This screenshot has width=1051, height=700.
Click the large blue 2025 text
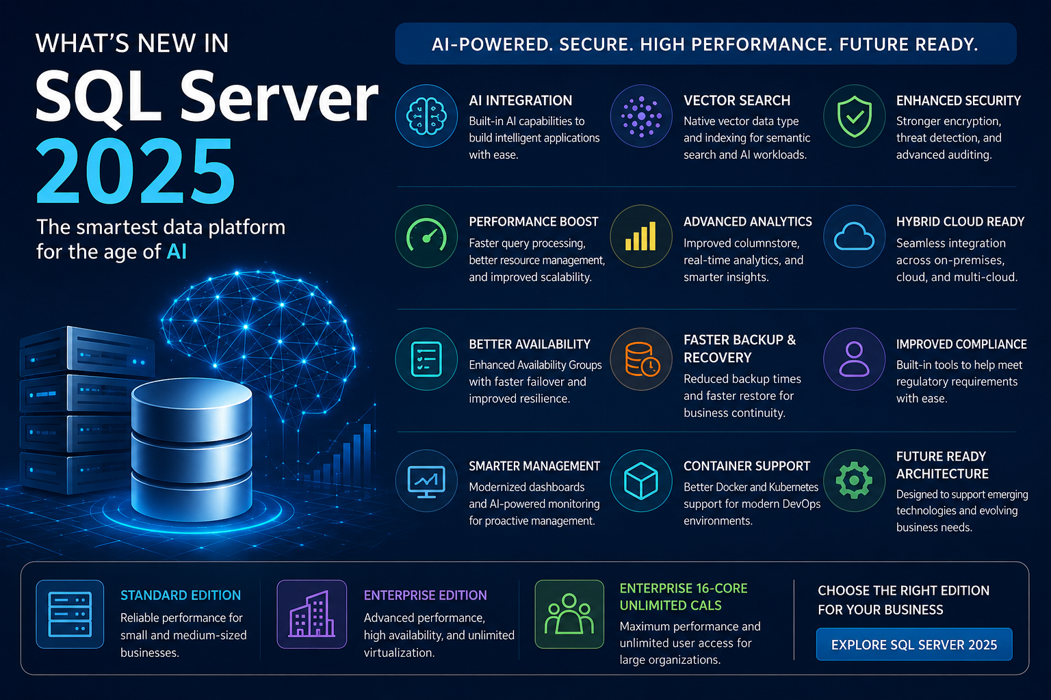(135, 172)
